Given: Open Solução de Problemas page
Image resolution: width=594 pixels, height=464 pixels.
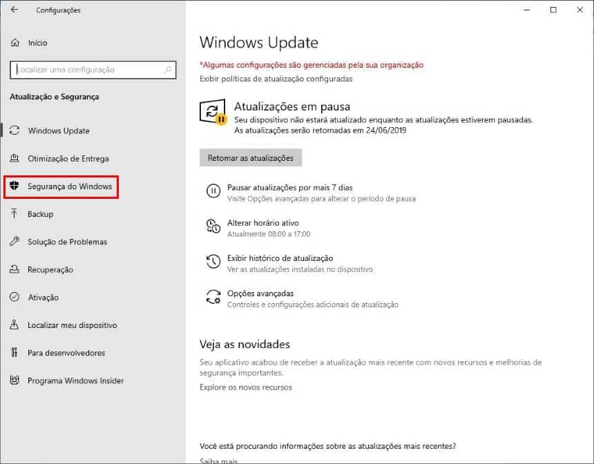Looking at the screenshot, I should (x=68, y=242).
